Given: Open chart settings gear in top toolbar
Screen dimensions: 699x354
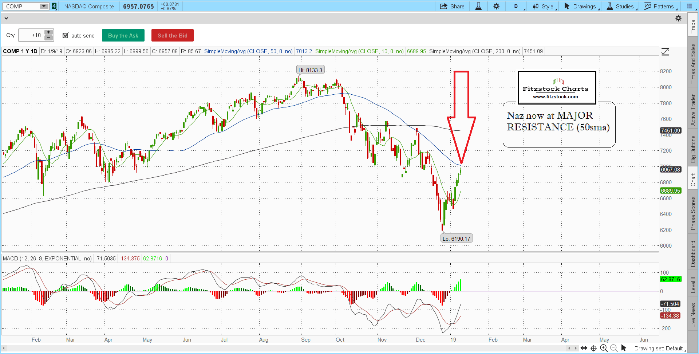Looking at the screenshot, I should click(x=496, y=6).
